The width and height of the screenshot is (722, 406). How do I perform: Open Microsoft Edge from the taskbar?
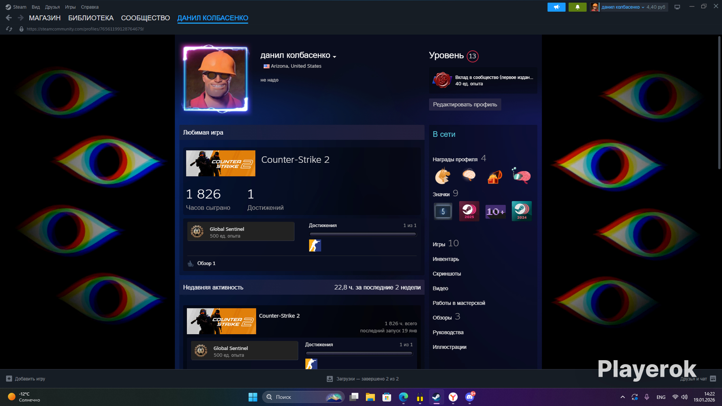point(403,397)
